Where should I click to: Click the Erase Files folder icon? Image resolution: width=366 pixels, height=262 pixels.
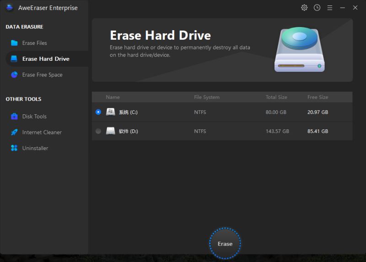(14, 43)
